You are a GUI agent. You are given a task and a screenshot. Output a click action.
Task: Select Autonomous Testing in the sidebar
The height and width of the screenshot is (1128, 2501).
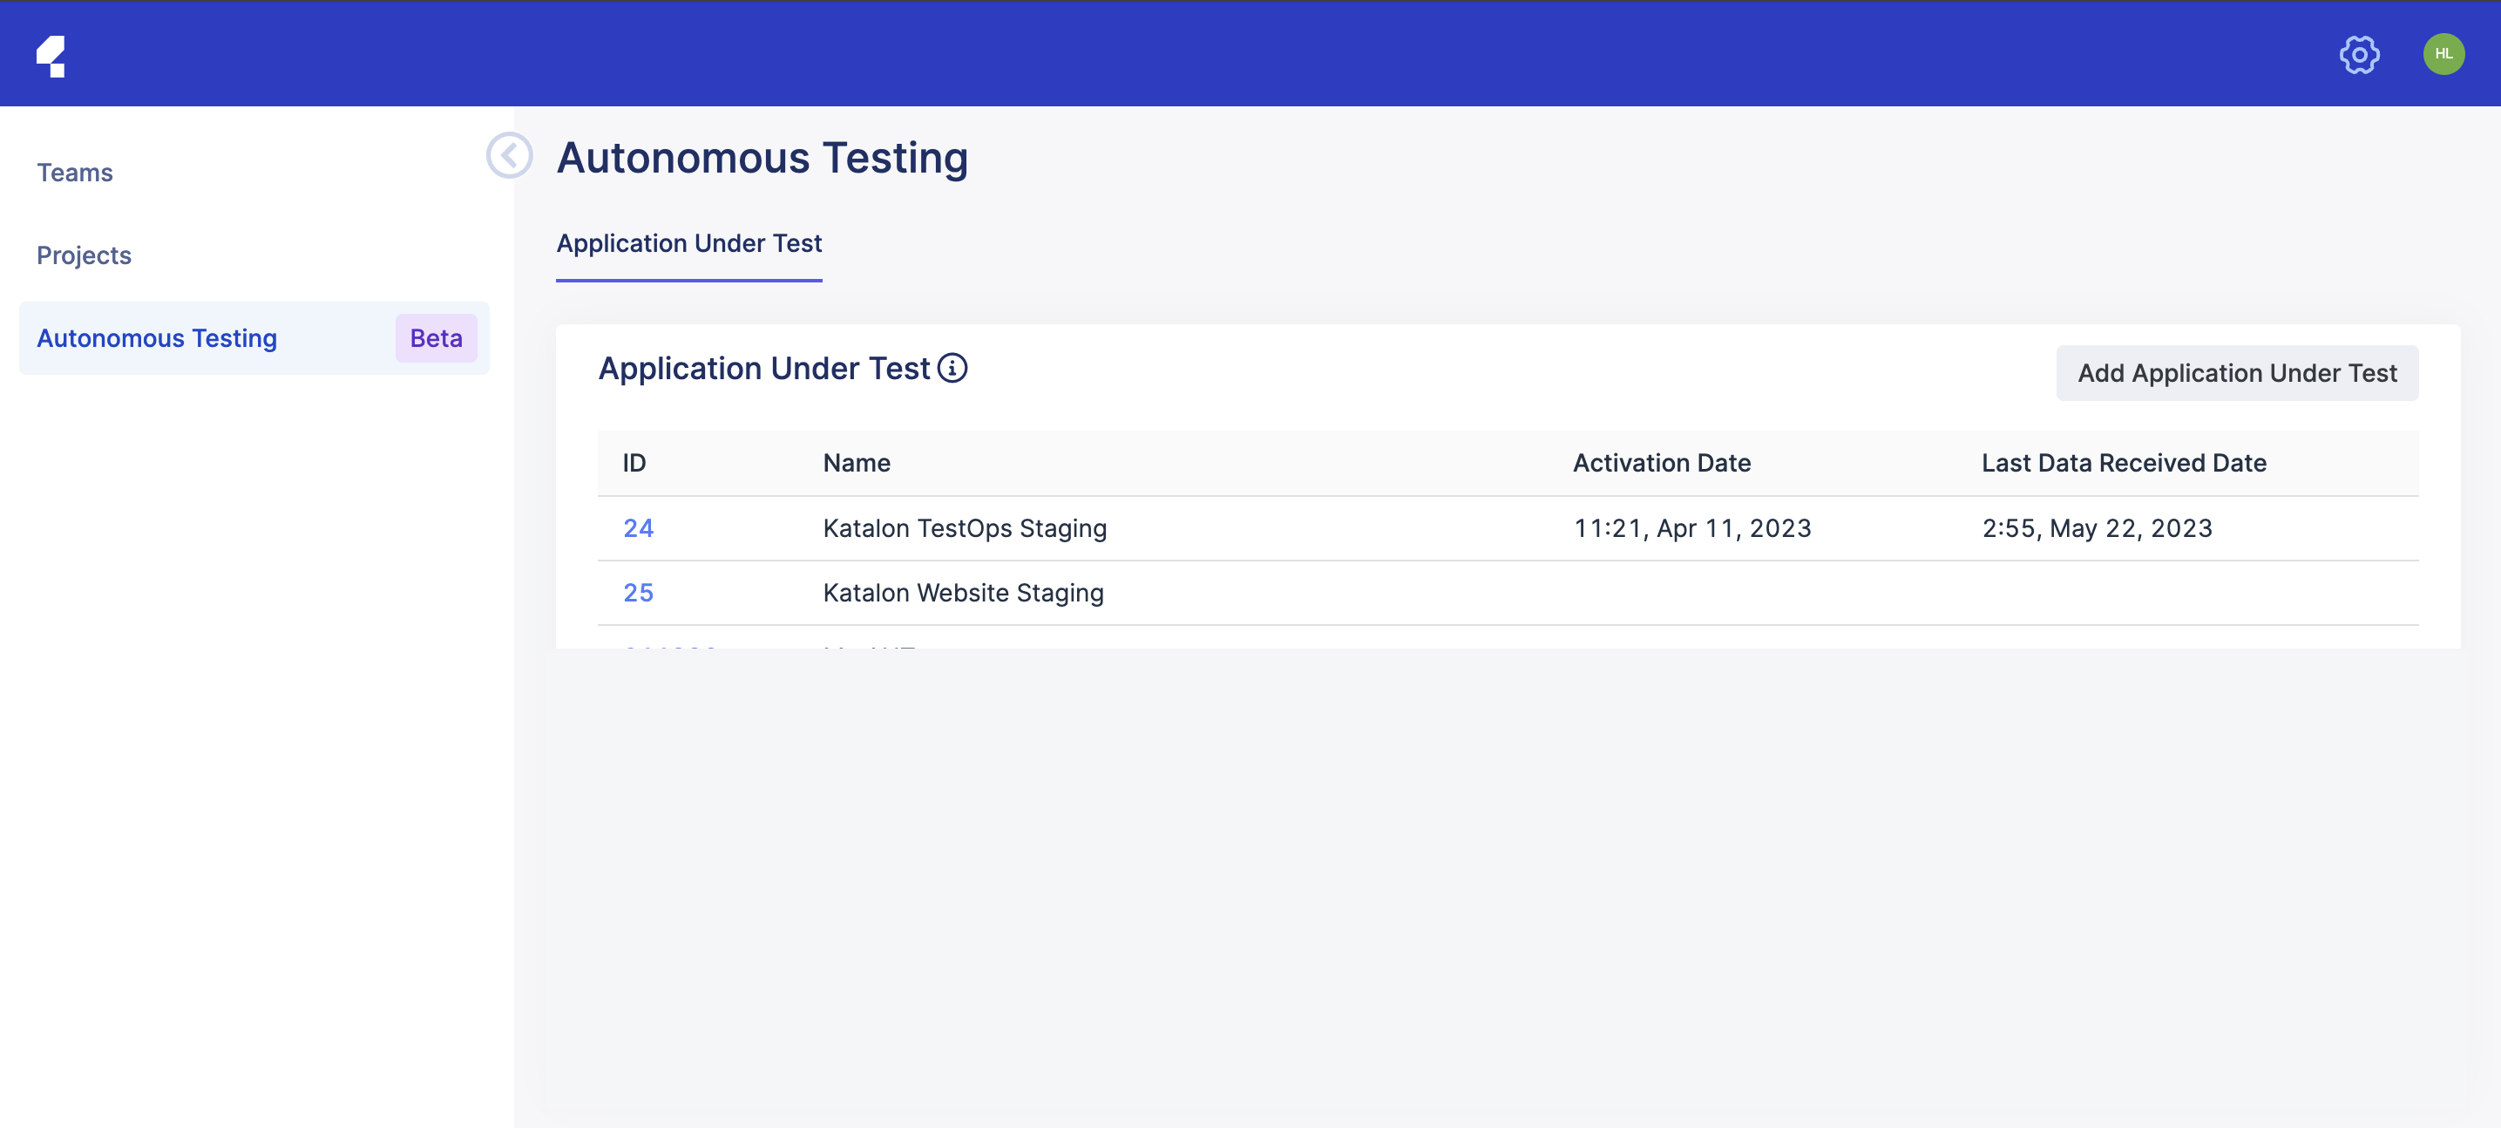254,338
